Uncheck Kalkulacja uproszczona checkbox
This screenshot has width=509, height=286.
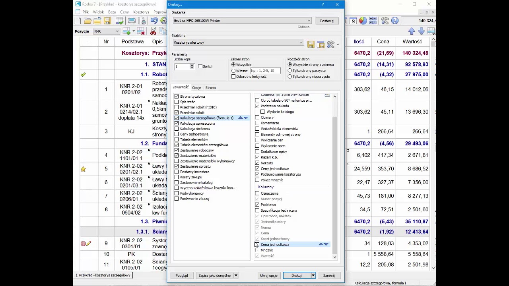[x=177, y=123]
